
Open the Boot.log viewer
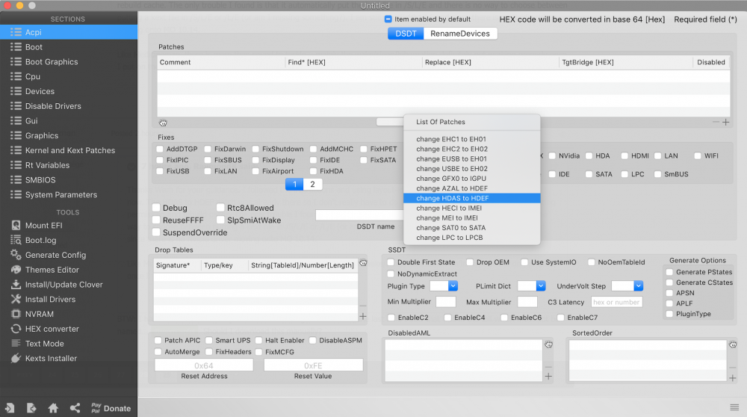click(x=40, y=240)
